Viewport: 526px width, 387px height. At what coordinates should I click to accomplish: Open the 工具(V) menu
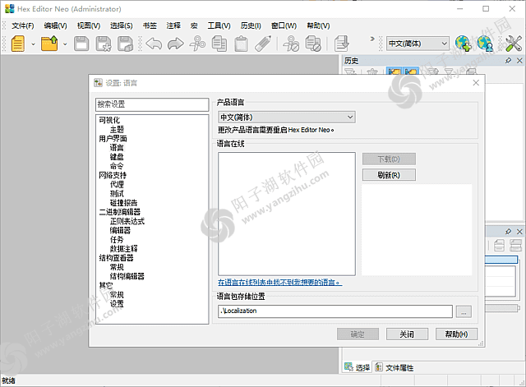click(219, 25)
